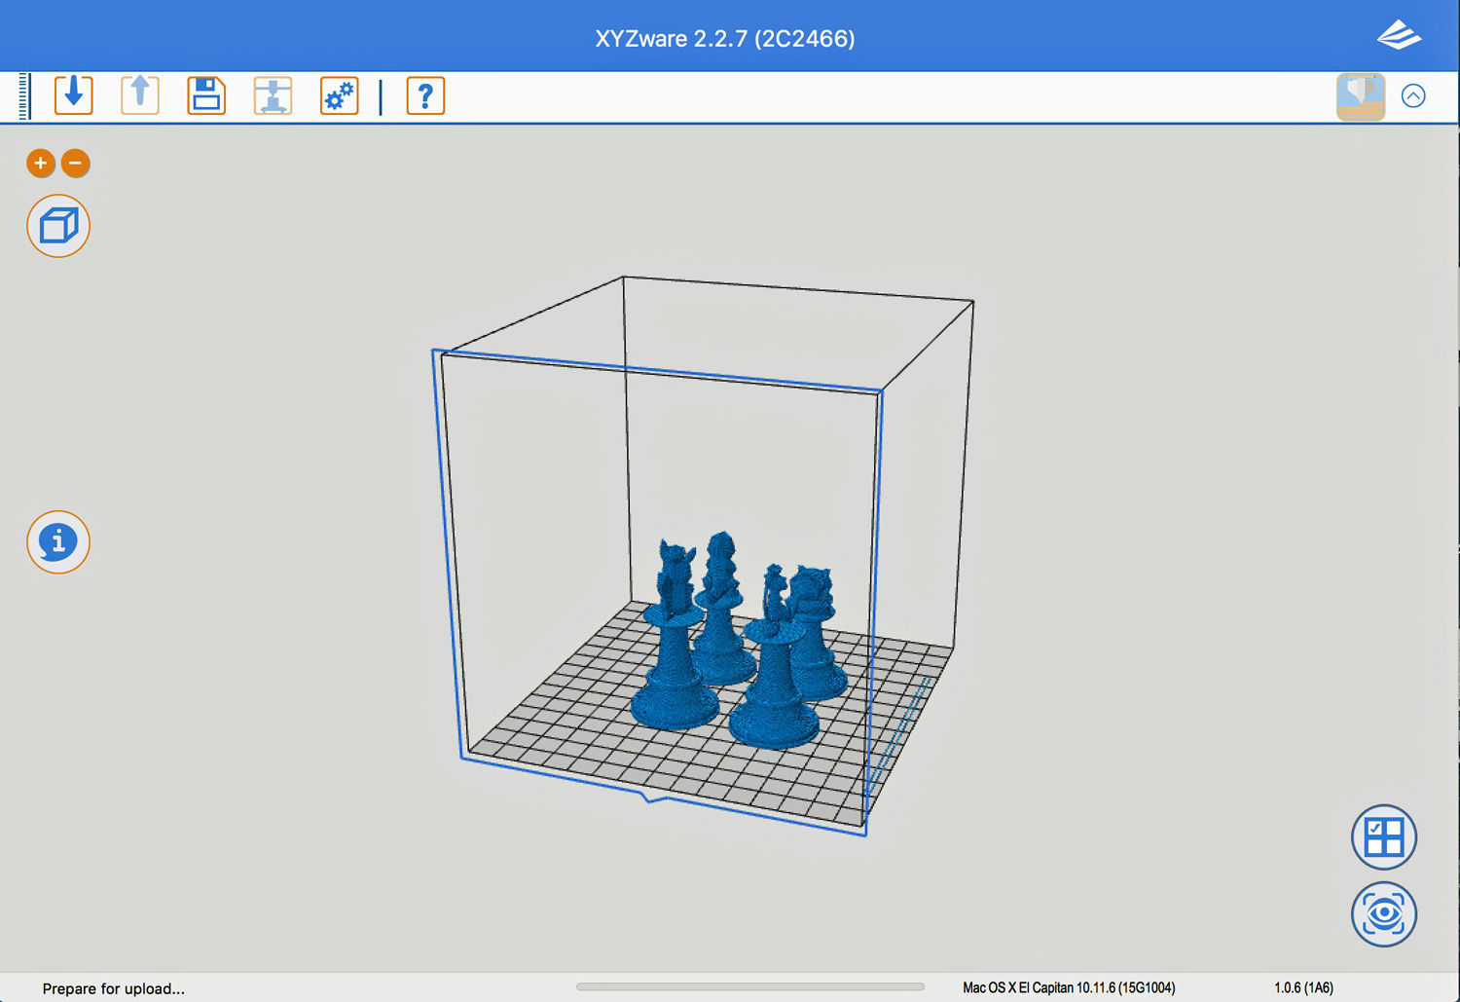Collapse the toolbar with the circled chevron

(x=1413, y=95)
